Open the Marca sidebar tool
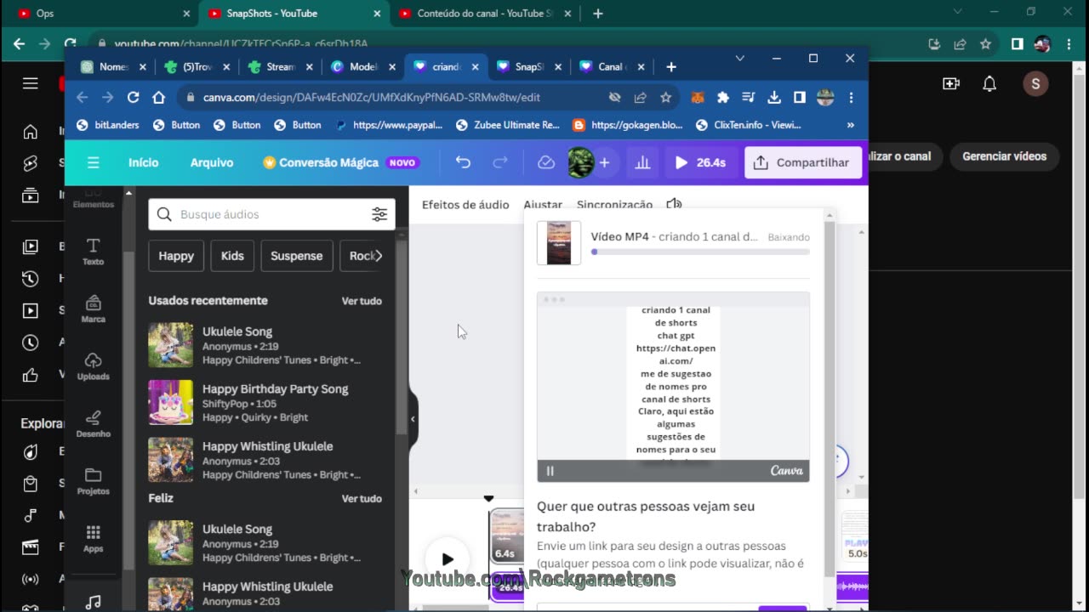Viewport: 1089px width, 612px height. pyautogui.click(x=94, y=309)
